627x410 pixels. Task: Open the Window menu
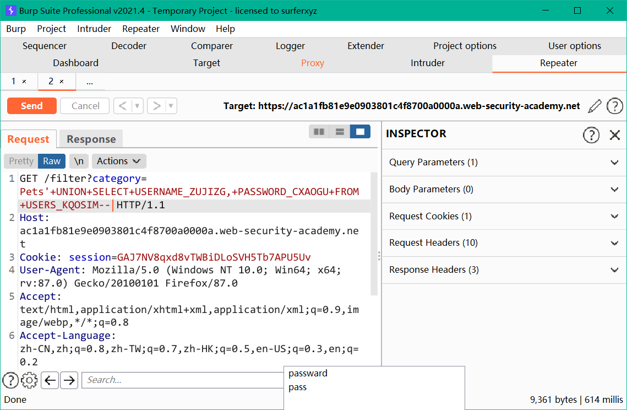pos(188,29)
